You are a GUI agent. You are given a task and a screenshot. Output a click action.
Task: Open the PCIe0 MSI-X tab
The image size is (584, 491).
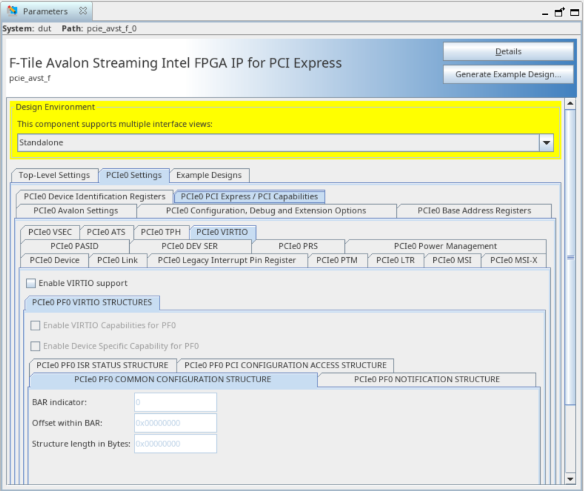tap(514, 260)
